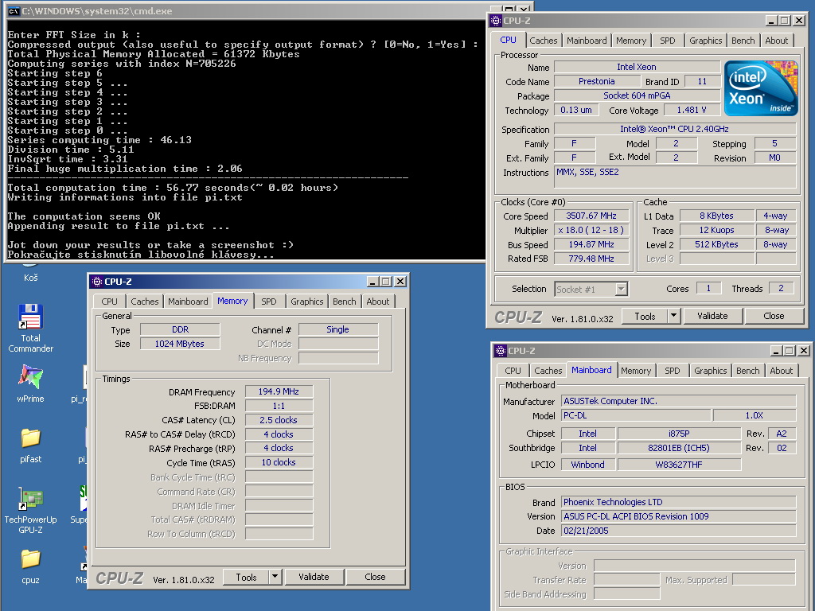
Task: Click the Rated FSB 779.48 MHz value
Action: pyautogui.click(x=591, y=259)
